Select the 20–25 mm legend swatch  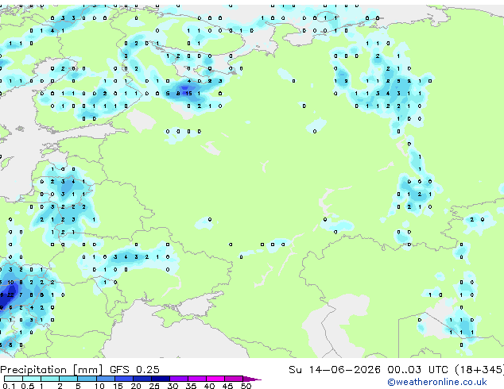coord(142,379)
